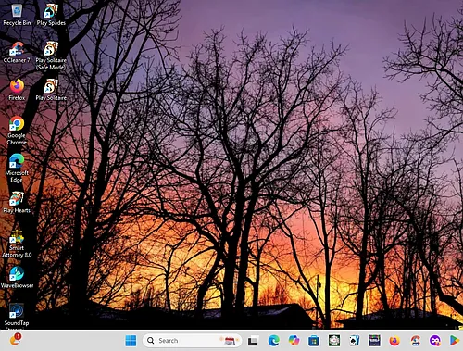This screenshot has height=351, width=463.
Task: Open the purple masked-face icon in taskbar
Action: tap(435, 341)
